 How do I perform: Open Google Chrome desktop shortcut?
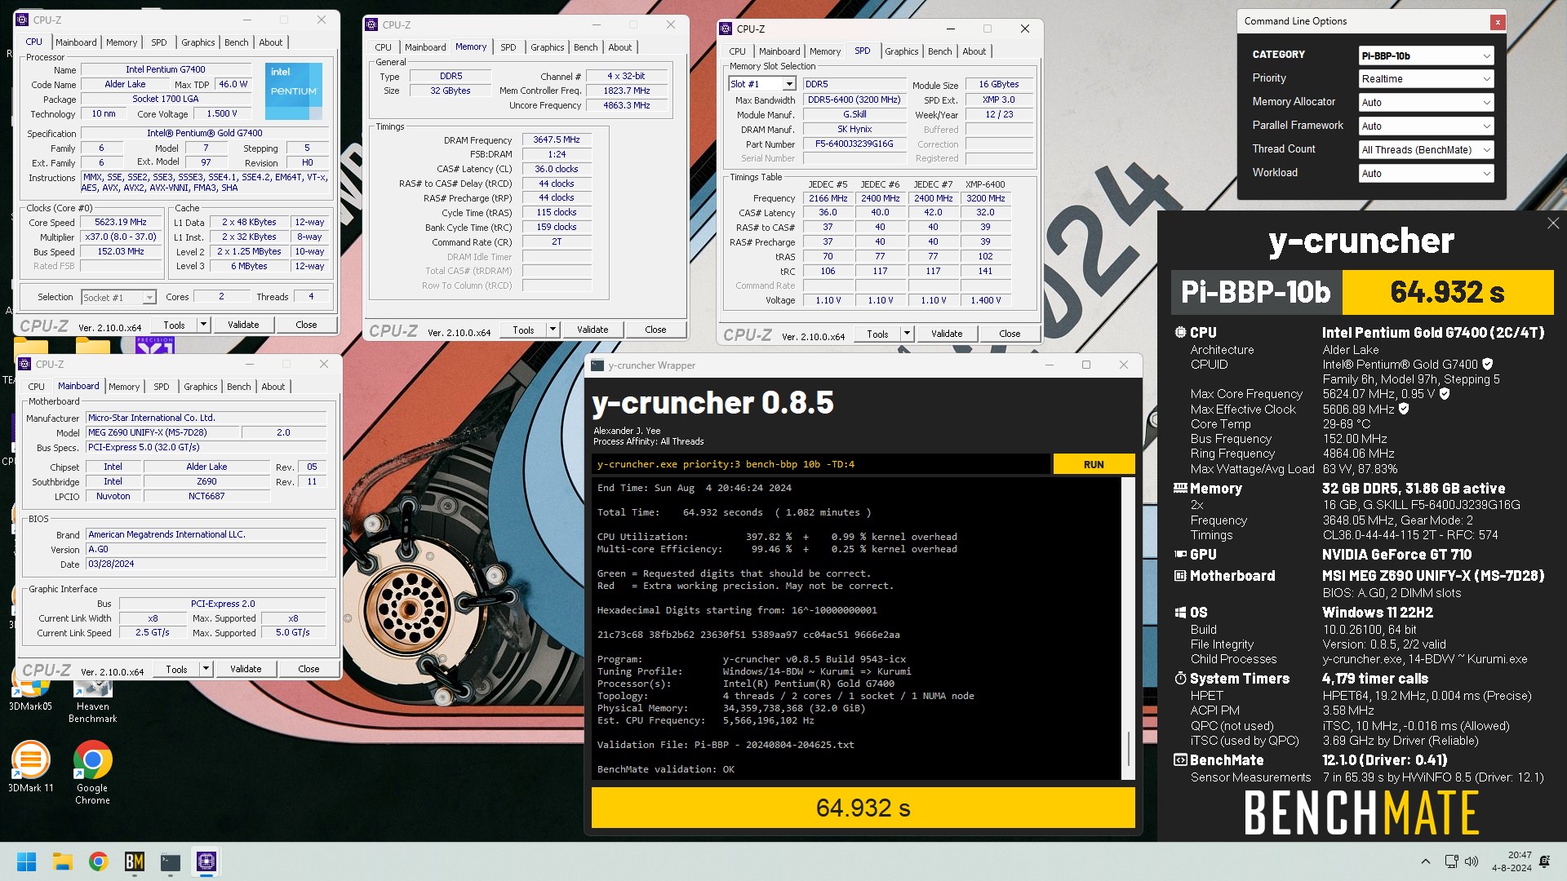coord(92,773)
